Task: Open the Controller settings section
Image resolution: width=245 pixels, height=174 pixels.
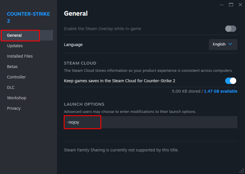Action: [x=16, y=77]
